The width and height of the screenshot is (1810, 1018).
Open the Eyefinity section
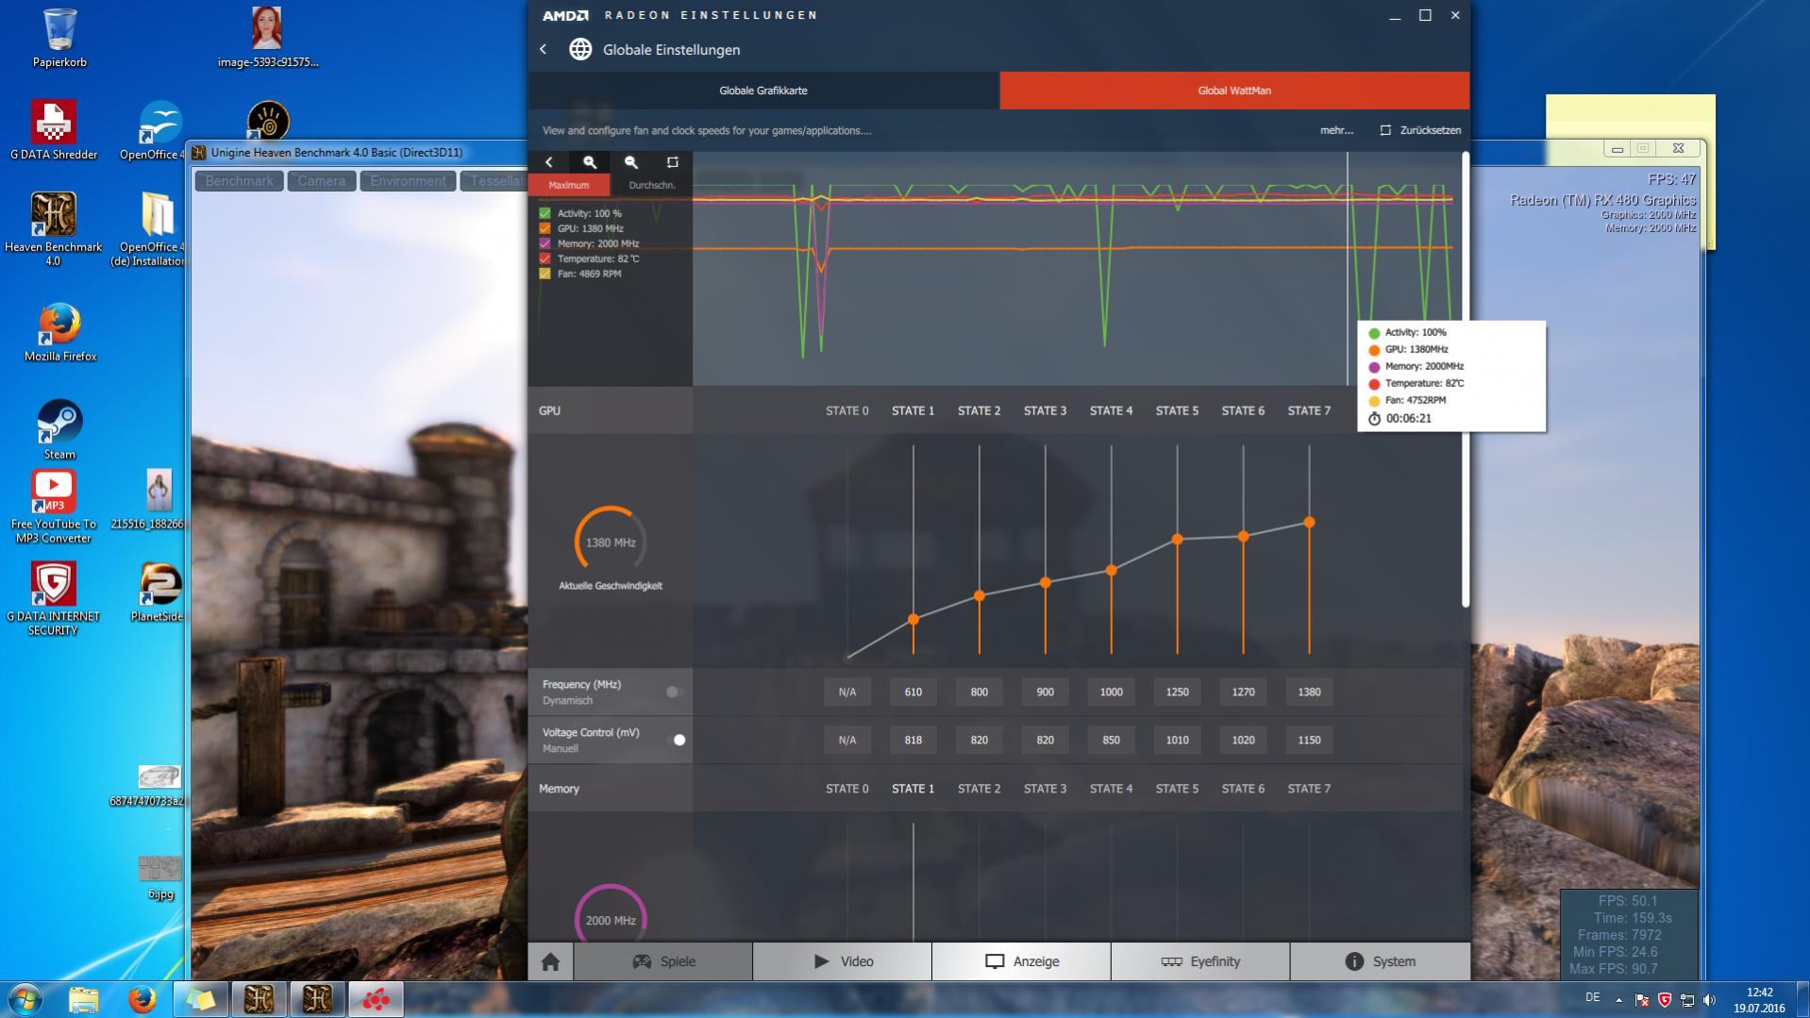(1200, 961)
